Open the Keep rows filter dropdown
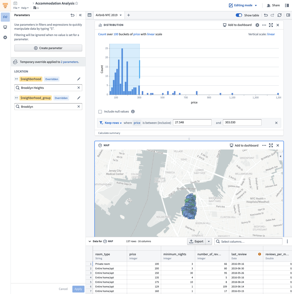292x294 pixels. coord(113,123)
